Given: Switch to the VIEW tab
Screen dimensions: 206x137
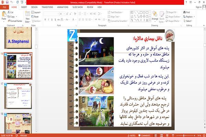Looking at the screenshot, I should (x=100, y=7).
